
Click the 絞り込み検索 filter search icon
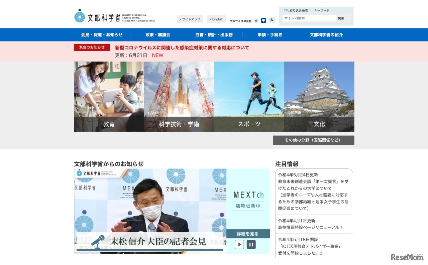[x=286, y=10]
